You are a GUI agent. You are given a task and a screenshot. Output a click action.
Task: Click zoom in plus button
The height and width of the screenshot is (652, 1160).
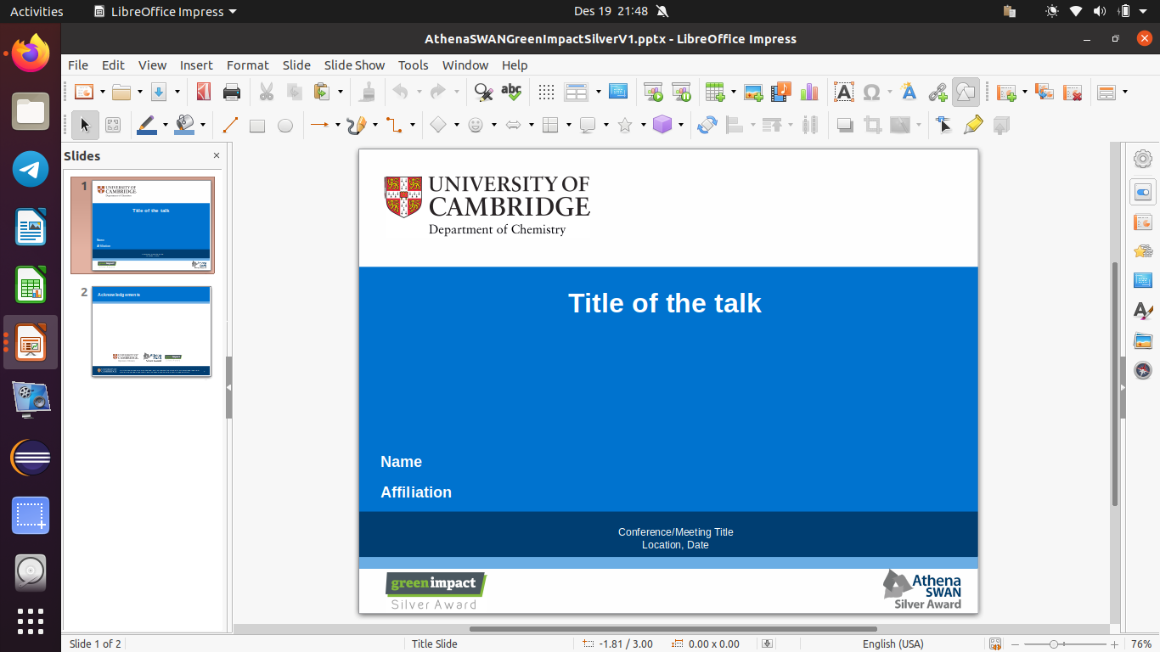(1114, 644)
